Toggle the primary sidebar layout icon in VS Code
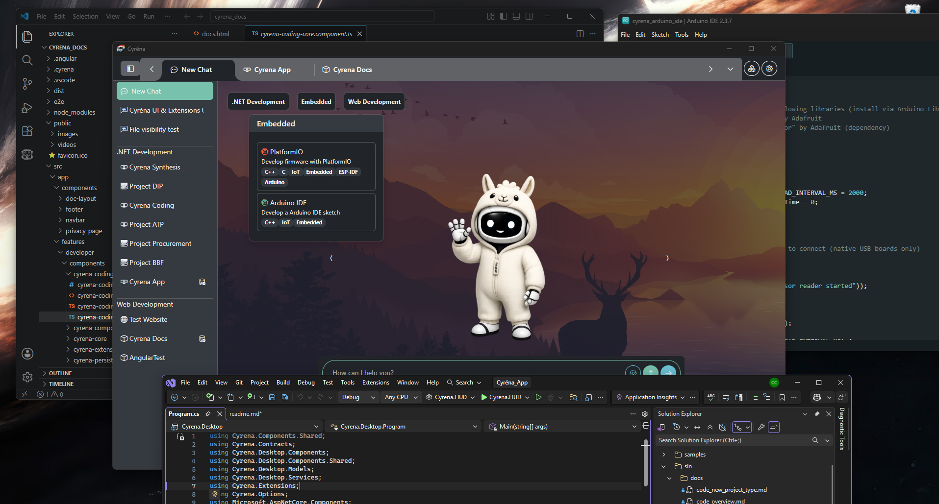The image size is (939, 504). click(504, 16)
